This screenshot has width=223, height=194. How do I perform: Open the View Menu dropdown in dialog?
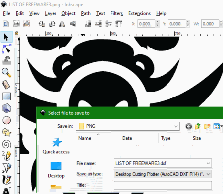[218, 126]
